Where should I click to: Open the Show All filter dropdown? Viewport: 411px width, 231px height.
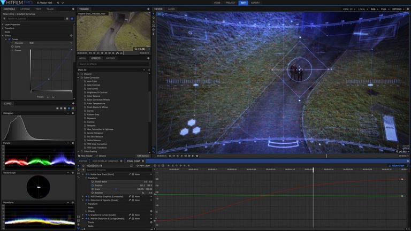pyautogui.click(x=111, y=70)
